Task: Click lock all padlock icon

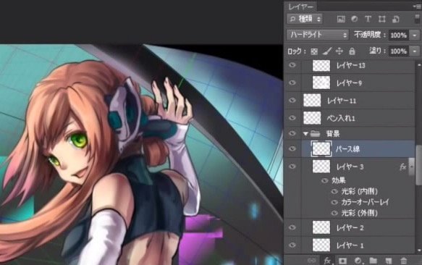Action: [352, 51]
